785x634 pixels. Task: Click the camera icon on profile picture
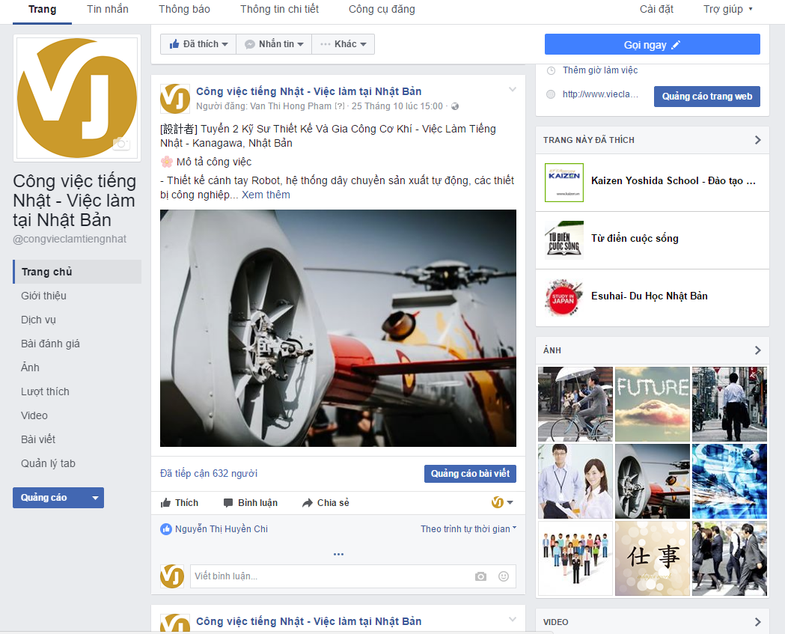coord(120,144)
